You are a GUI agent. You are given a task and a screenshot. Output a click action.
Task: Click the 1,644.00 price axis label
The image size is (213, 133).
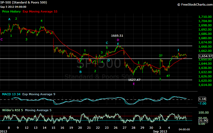click(x=205, y=64)
